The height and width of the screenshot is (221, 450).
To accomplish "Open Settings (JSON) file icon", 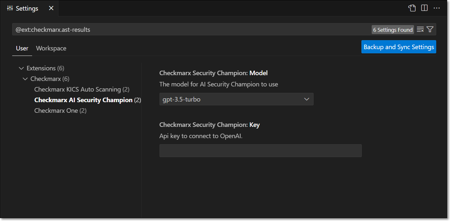I will coord(412,8).
